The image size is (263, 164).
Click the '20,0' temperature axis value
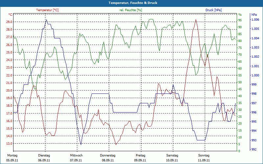click(9, 91)
